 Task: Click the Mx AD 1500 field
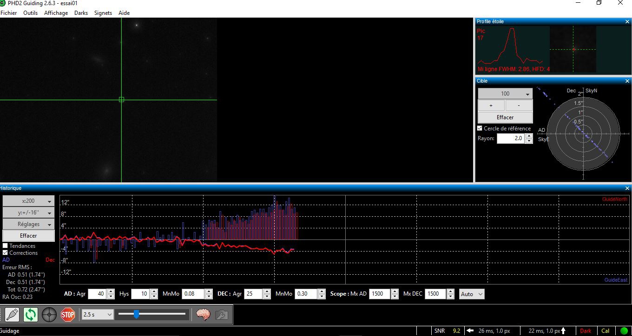point(380,294)
